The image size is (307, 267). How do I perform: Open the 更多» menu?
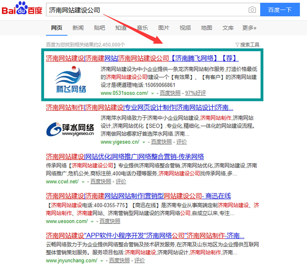[249, 28]
